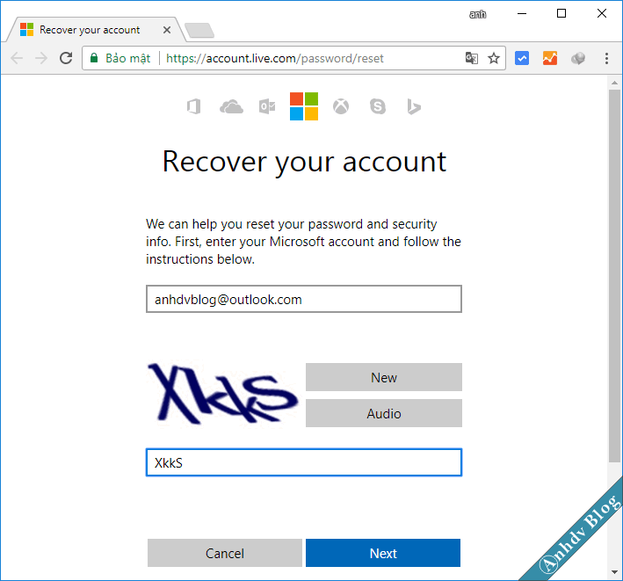Viewport: 623px width, 581px height.
Task: Click the blue checkmark extension icon
Action: tap(522, 58)
